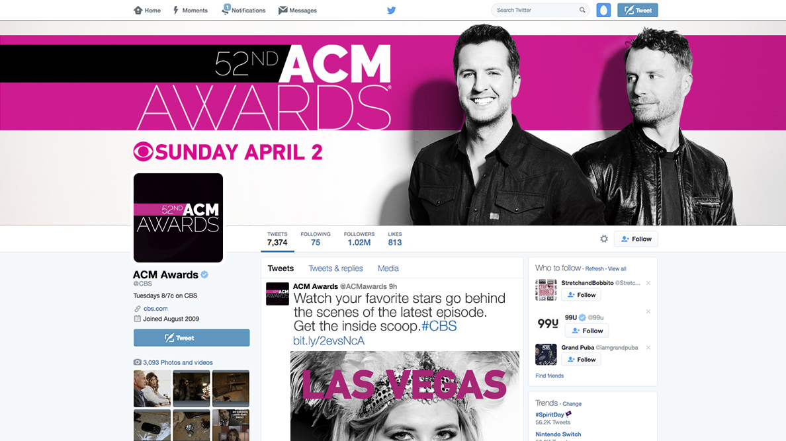The width and height of the screenshot is (786, 441).
Task: Switch to the Media tab
Action: pyautogui.click(x=388, y=268)
